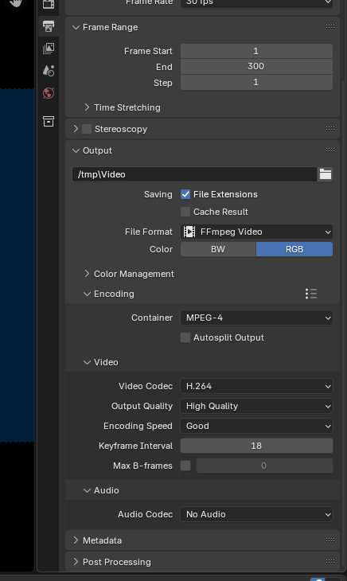Enable Autosplit Output
Image resolution: width=347 pixels, height=581 pixels.
click(x=185, y=337)
